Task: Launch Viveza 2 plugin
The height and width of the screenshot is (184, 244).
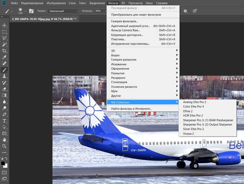Action: pyautogui.click(x=208, y=134)
